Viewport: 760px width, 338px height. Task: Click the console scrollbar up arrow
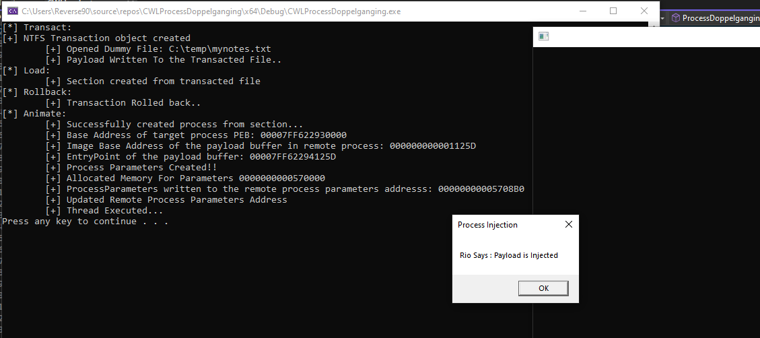pos(652,26)
